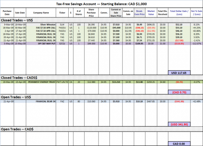Select the '-$70.000' share purchase price cell
203x146 pixels.
[91, 31]
